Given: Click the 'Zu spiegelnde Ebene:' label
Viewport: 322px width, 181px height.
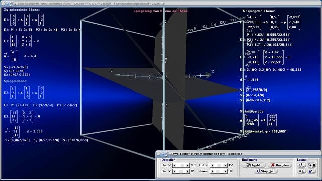Looking at the screenshot, I should click(x=22, y=10).
